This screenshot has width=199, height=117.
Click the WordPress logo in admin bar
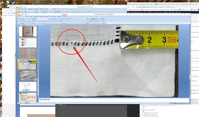point(128,12)
